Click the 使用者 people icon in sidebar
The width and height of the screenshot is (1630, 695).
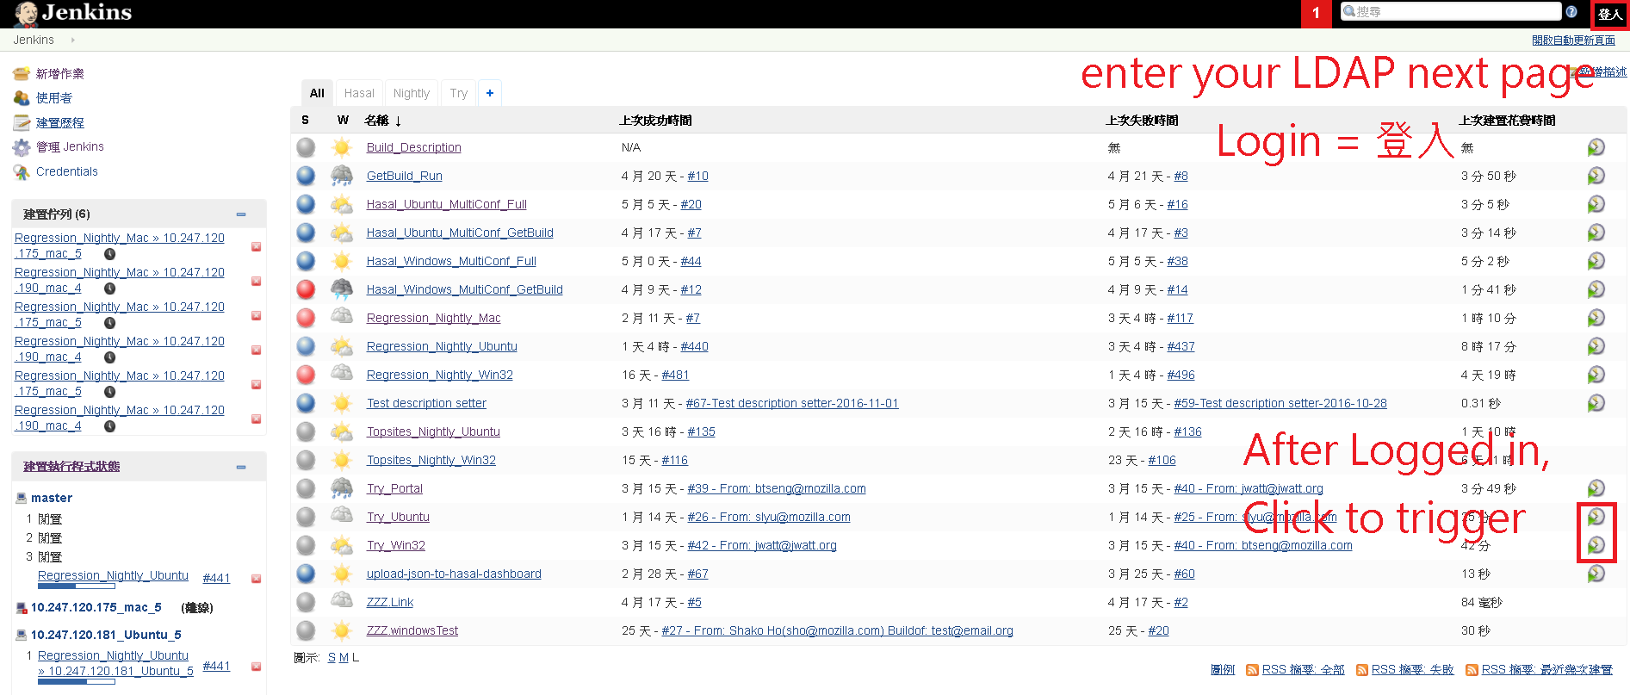(x=22, y=98)
